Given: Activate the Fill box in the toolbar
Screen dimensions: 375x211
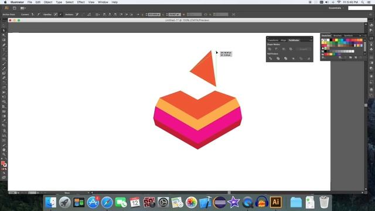Looking at the screenshot, I should [x=3, y=163].
